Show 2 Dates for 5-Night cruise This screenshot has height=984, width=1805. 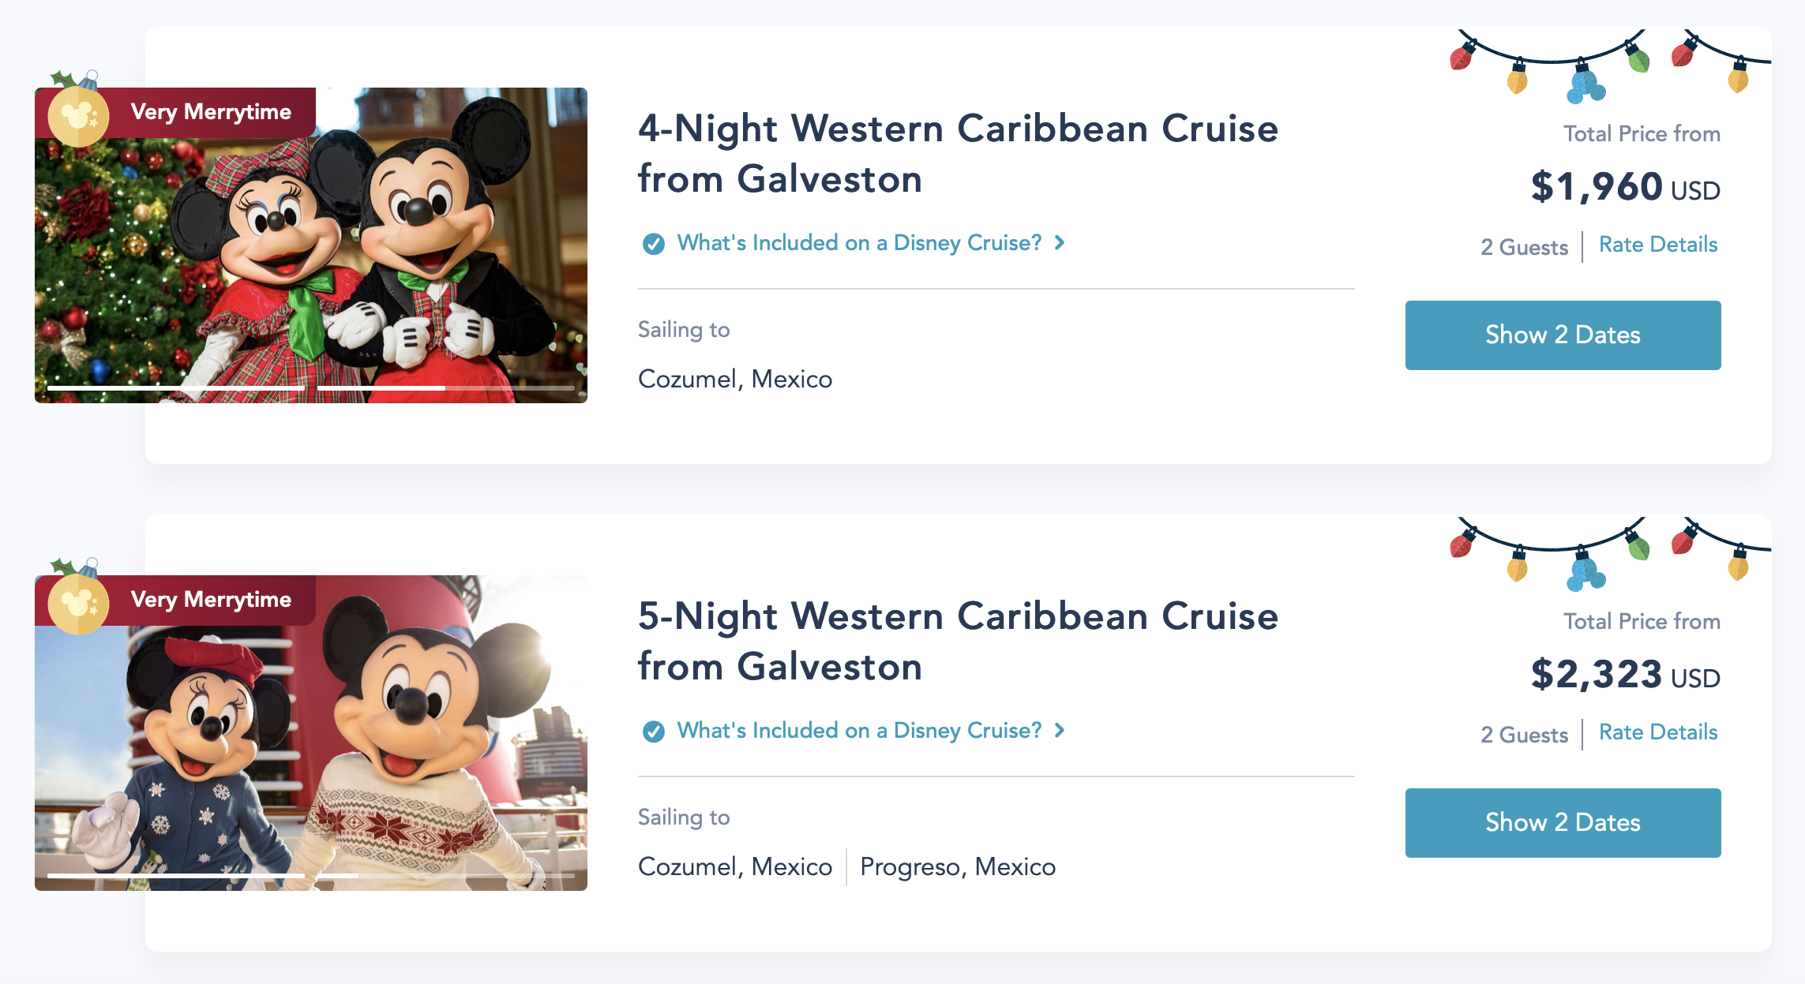(x=1563, y=822)
